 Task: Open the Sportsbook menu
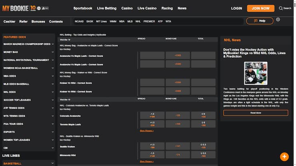83,8
